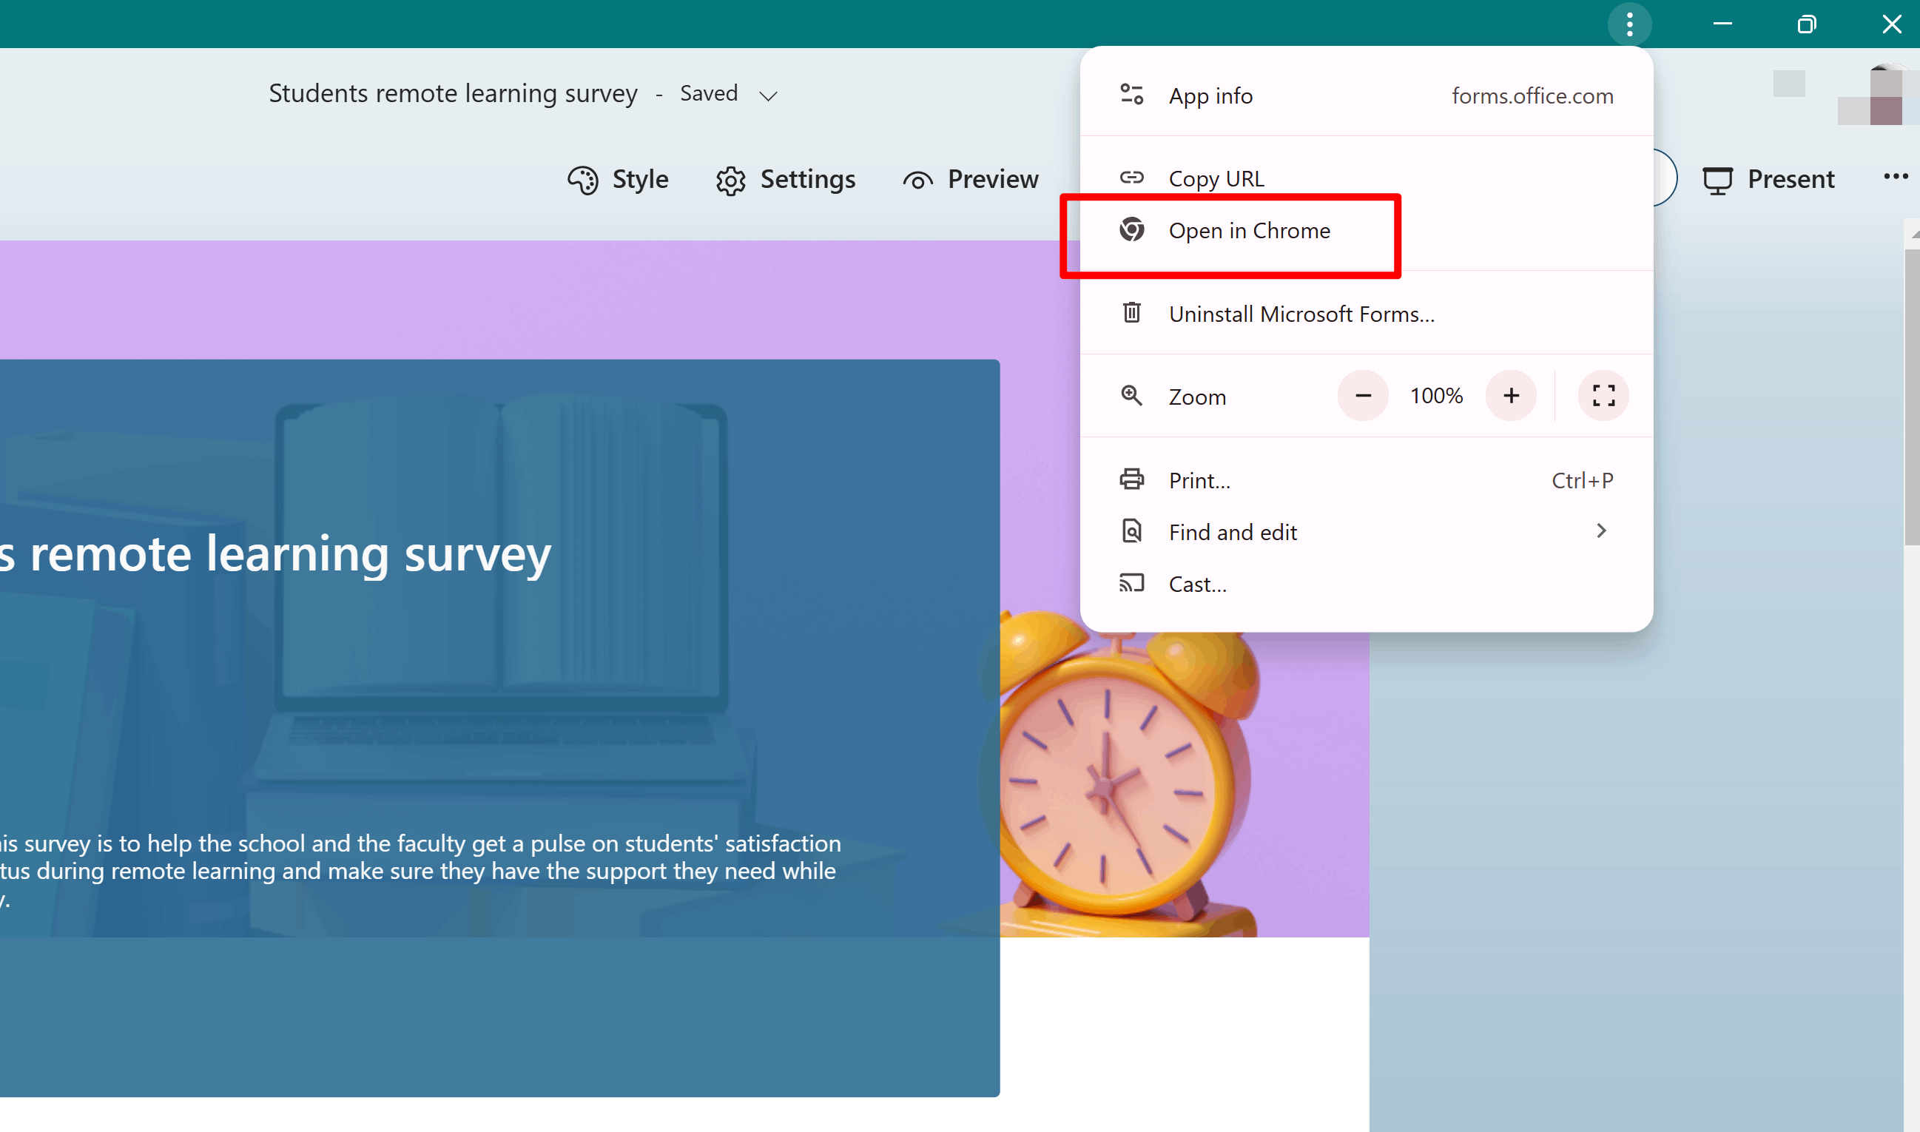This screenshot has height=1132, width=1920.
Task: Click the Present screen icon
Action: tap(1717, 180)
